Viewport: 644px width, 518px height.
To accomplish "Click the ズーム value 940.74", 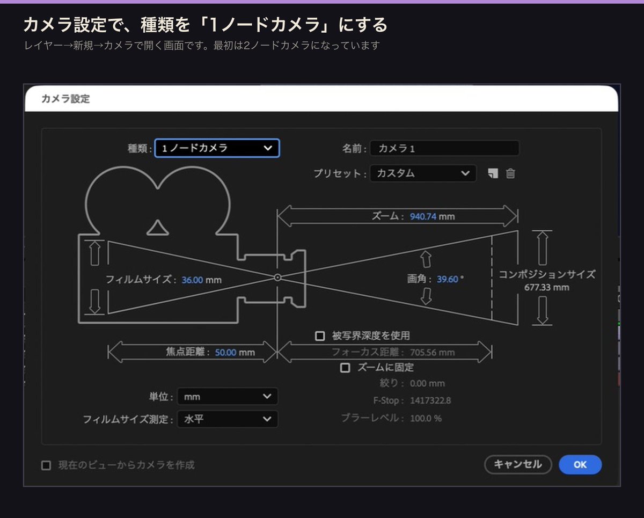I will coord(423,217).
